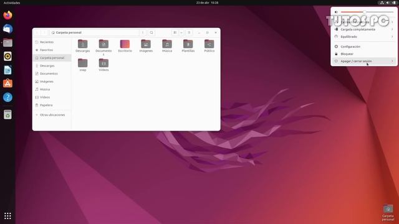Expand the Equilibrado power mode row

[364, 37]
